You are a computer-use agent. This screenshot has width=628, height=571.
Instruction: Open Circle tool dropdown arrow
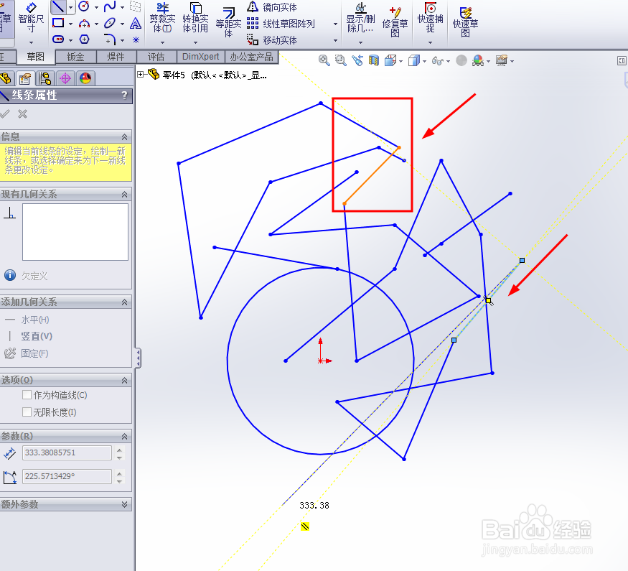[96, 7]
